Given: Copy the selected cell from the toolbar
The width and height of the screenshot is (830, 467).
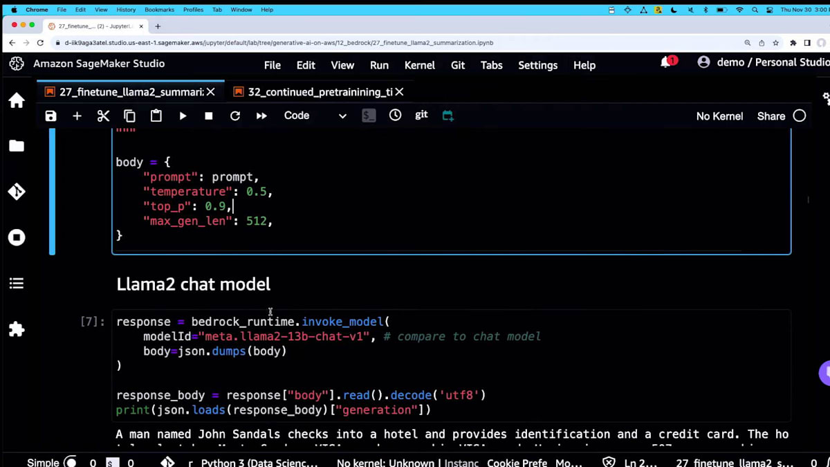Looking at the screenshot, I should click(x=129, y=116).
